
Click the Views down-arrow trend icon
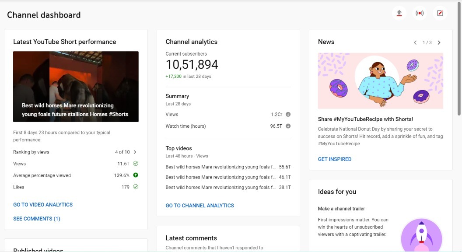click(x=288, y=114)
